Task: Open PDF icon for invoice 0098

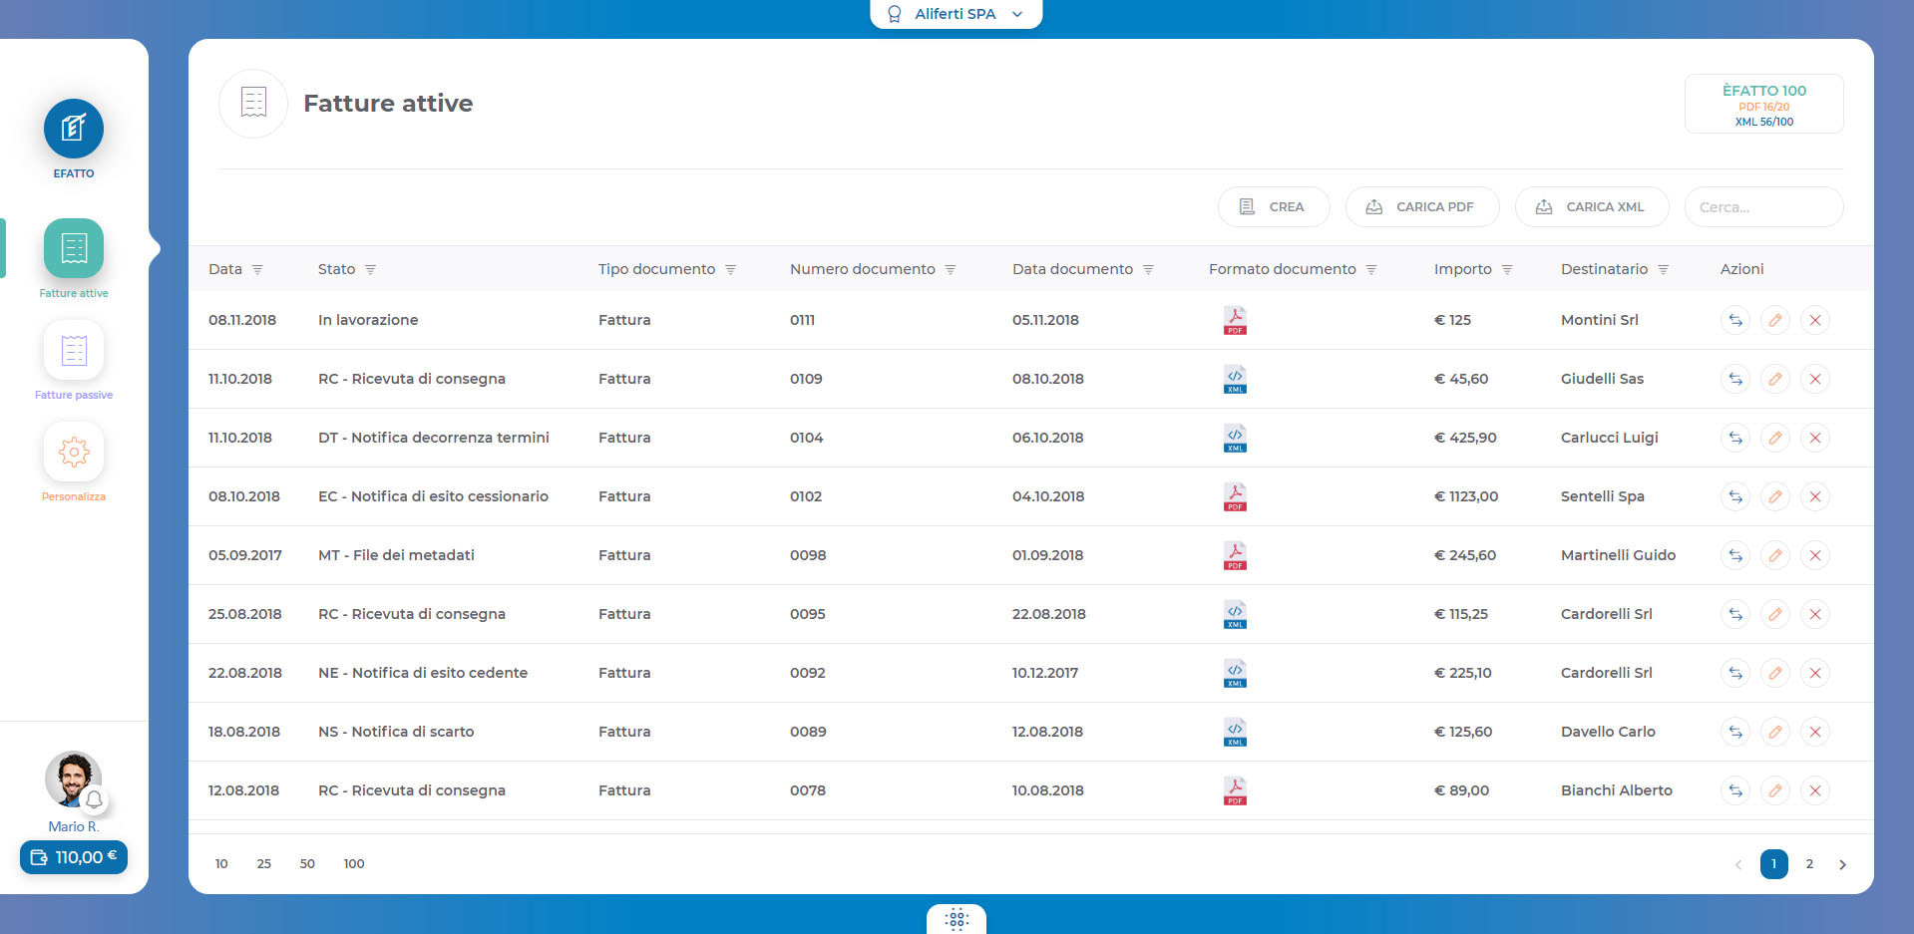Action: pos(1235,555)
